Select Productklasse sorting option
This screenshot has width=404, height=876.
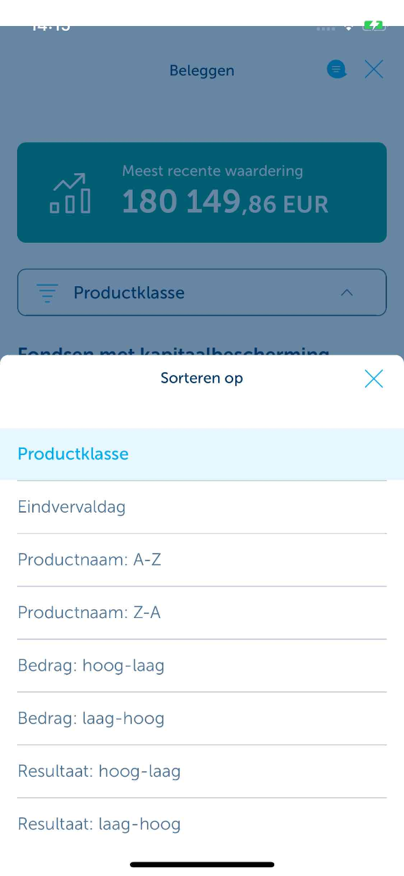pos(72,454)
